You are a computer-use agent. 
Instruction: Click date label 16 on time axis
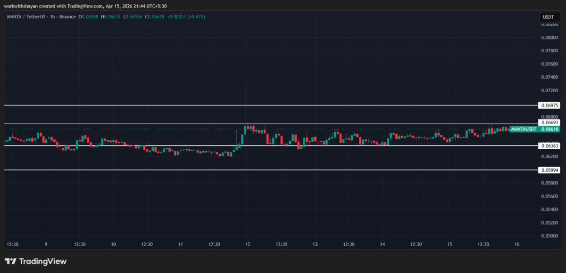517,244
